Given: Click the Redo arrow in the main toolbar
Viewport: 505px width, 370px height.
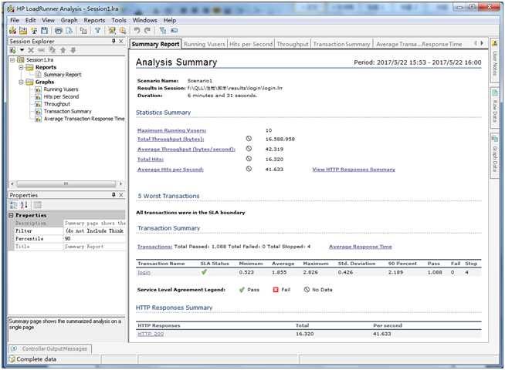Looking at the screenshot, I should (147, 31).
